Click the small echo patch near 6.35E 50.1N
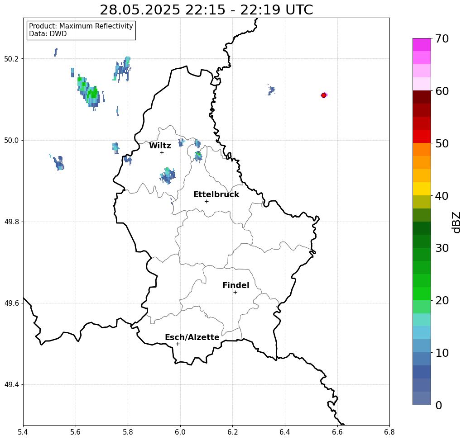466x440 pixels. (x=271, y=90)
